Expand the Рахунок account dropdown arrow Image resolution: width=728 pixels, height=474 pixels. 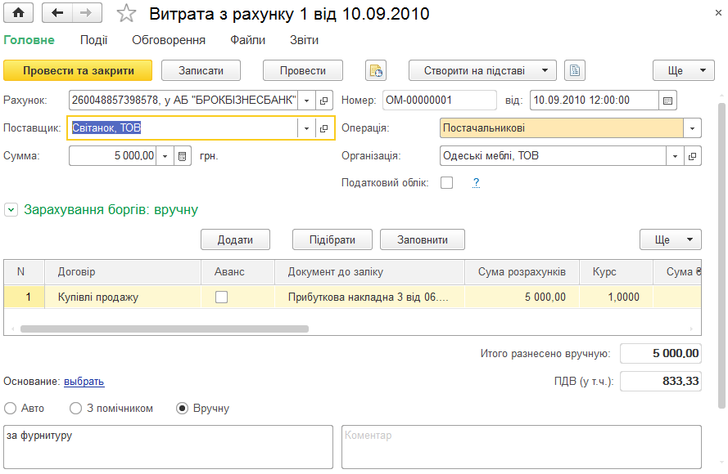pos(306,101)
